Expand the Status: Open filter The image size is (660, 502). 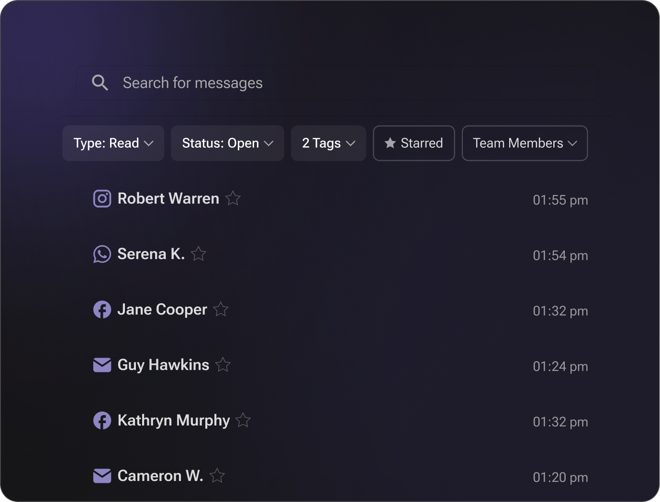pos(227,143)
